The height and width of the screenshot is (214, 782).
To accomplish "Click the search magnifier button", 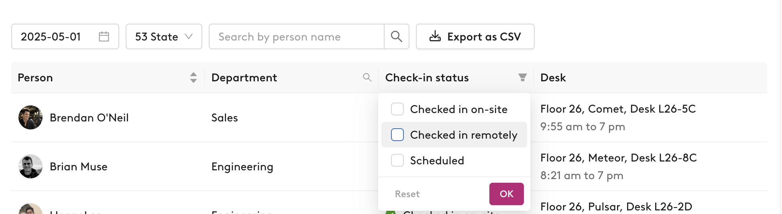I will click(397, 36).
